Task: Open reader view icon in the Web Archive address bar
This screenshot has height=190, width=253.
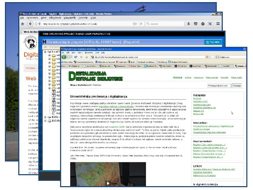Action: 134,24
